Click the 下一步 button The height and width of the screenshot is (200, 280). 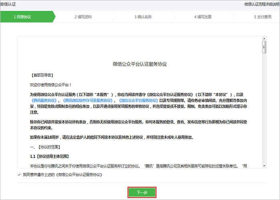click(142, 192)
